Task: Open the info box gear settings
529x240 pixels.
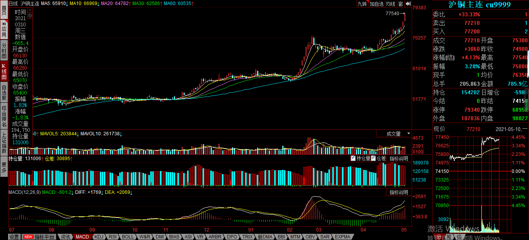Action: [31, 16]
